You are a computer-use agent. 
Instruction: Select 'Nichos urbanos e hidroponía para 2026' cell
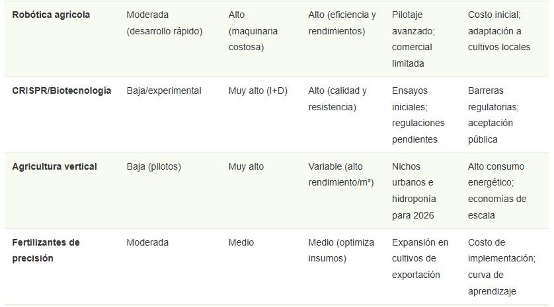(x=413, y=191)
